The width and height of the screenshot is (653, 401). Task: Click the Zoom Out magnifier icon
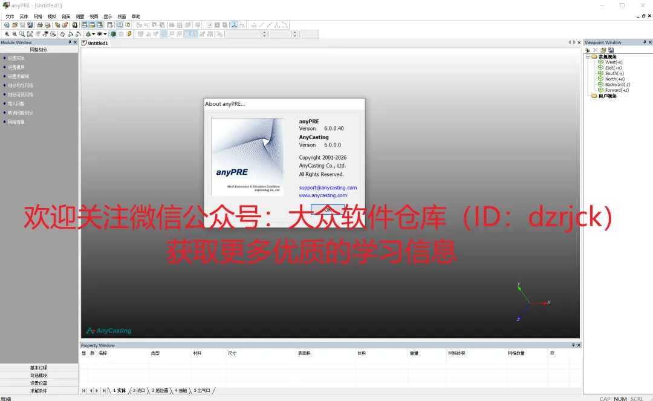pos(15,34)
